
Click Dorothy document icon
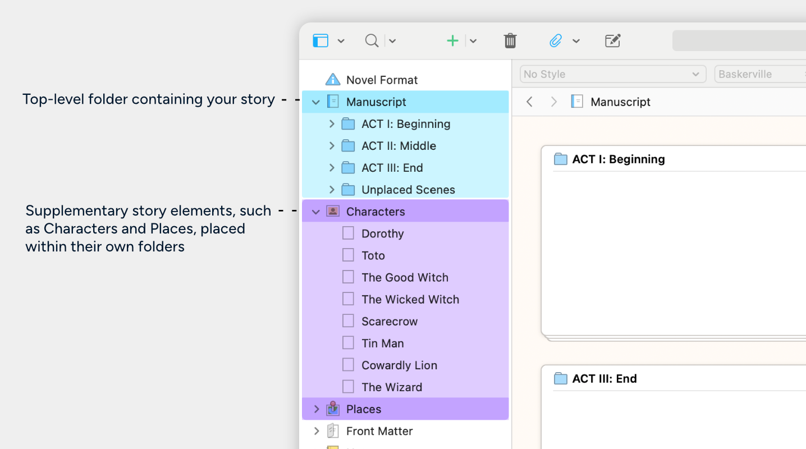pyautogui.click(x=349, y=233)
